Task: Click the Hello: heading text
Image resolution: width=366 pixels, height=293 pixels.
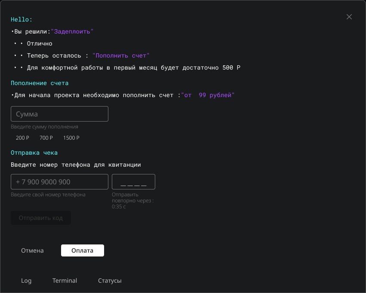Action: tap(22, 19)
